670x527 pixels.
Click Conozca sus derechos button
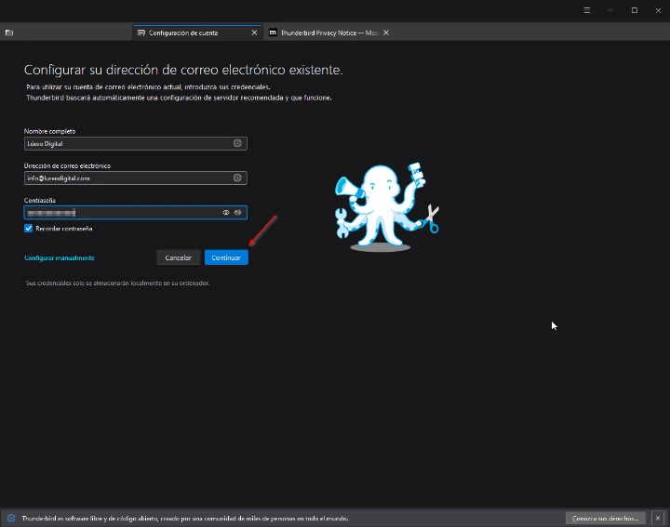pyautogui.click(x=605, y=518)
